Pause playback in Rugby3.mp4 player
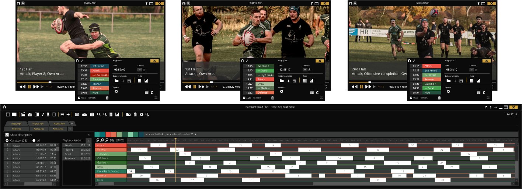522x189 pixels. 362,87
